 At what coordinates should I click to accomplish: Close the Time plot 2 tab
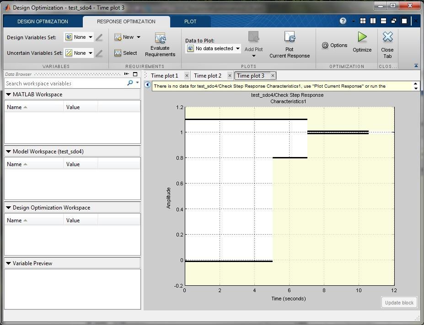(x=230, y=76)
